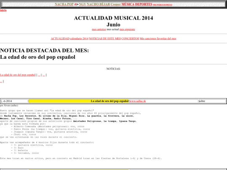Open 'calendario 2014' link
The image size is (227, 170).
tap(79, 39)
